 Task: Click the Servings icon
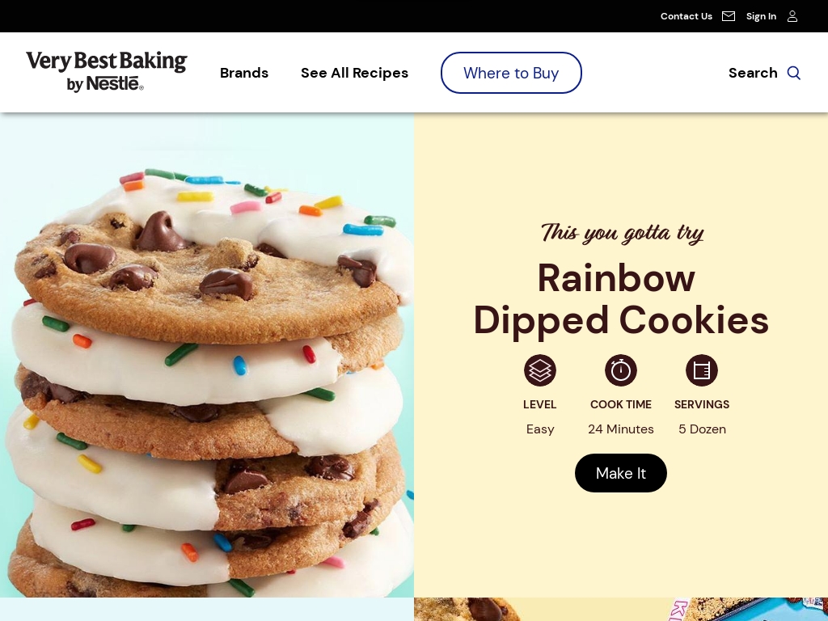tap(701, 370)
